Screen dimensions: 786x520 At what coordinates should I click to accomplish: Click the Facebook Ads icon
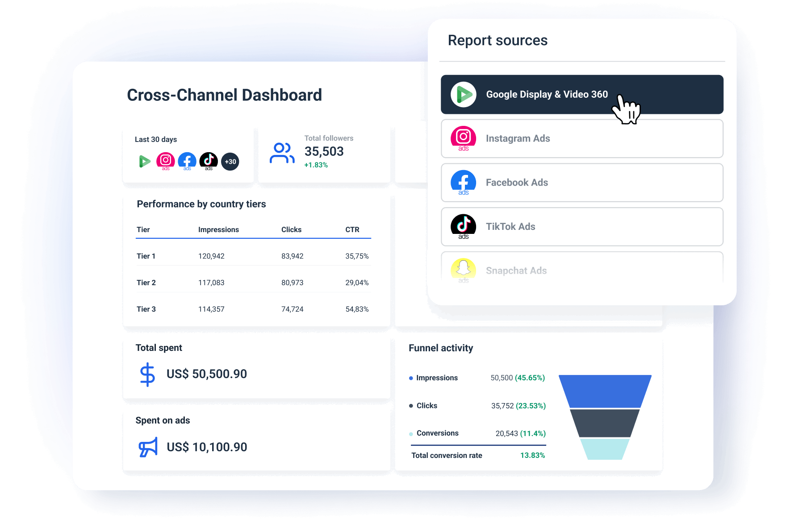pos(463,182)
